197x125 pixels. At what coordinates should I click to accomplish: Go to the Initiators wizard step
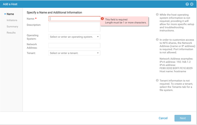click(12, 20)
